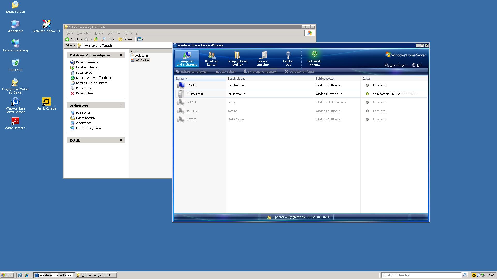Select DANIEL computer icon in list

tap(181, 85)
